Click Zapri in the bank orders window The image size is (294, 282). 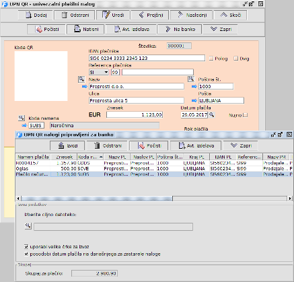[x=240, y=145]
